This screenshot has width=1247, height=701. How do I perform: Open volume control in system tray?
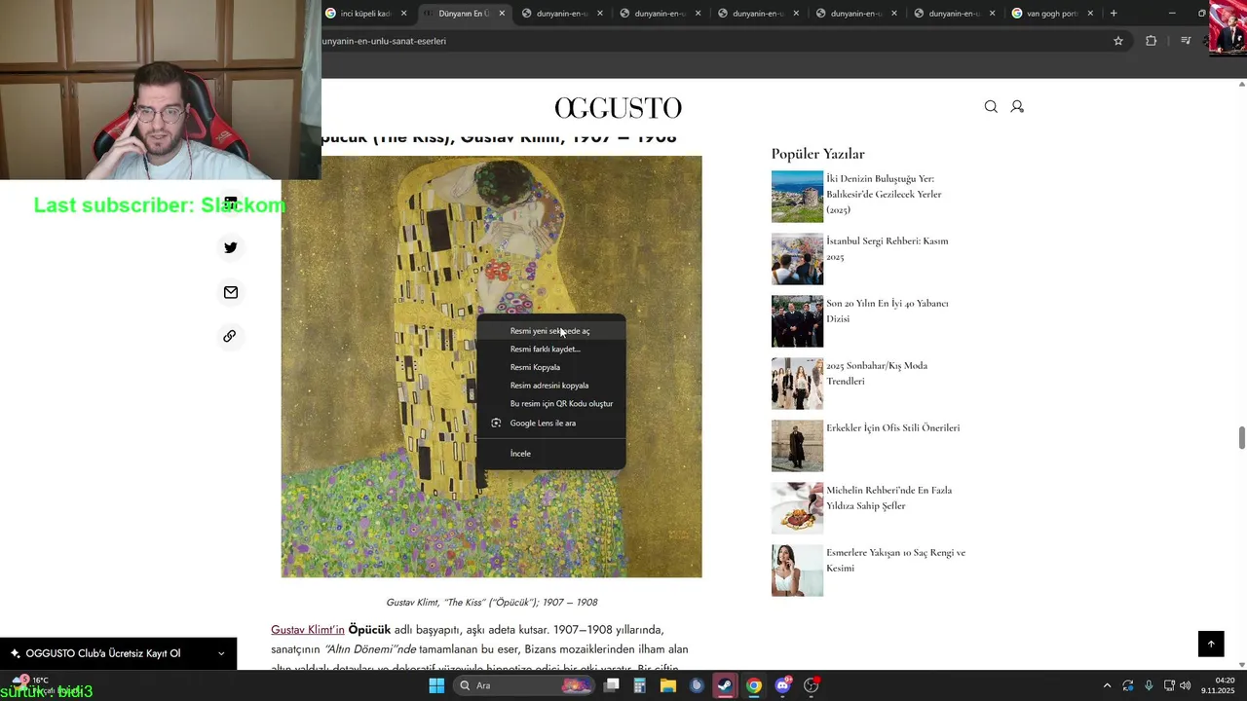pos(1186,685)
